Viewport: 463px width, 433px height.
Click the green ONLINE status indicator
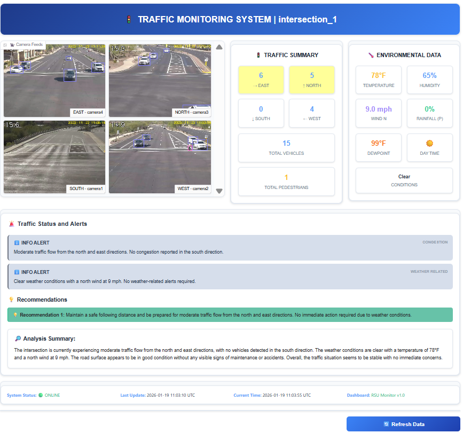40,395
